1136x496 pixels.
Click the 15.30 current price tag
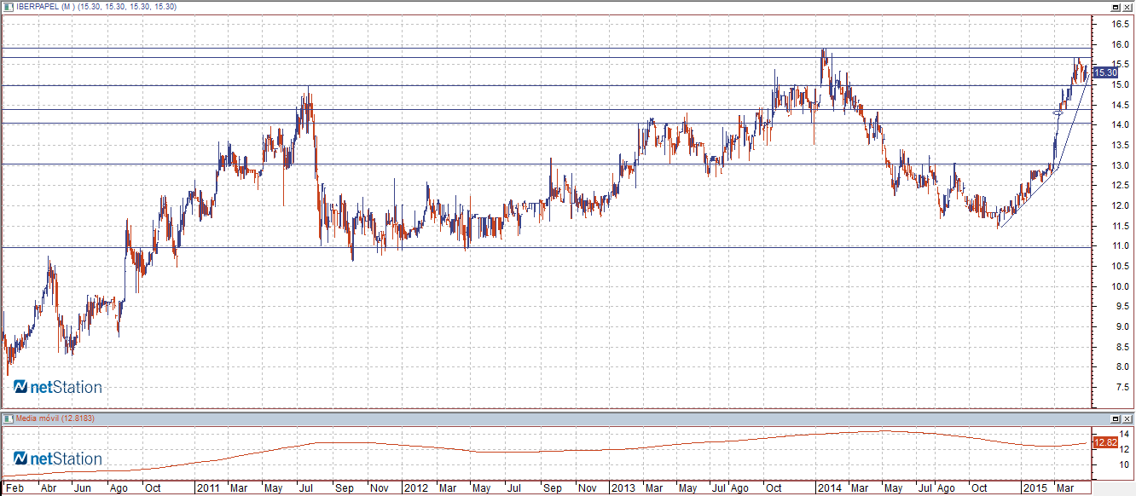(x=1104, y=73)
